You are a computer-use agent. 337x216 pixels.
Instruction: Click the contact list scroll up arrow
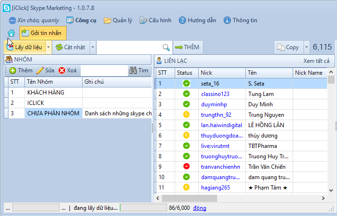click(x=331, y=72)
